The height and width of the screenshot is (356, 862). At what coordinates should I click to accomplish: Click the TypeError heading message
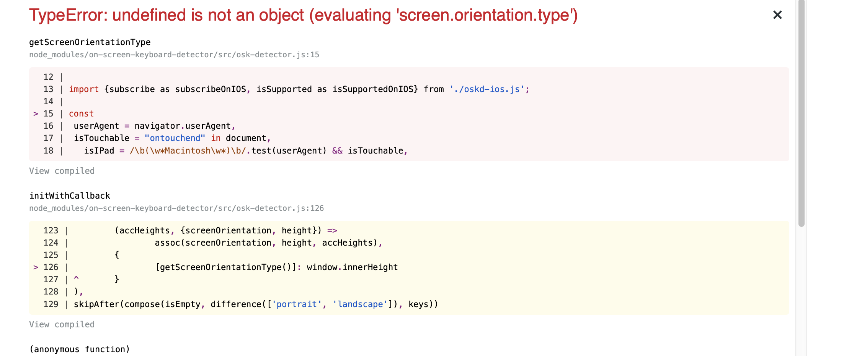coord(303,15)
